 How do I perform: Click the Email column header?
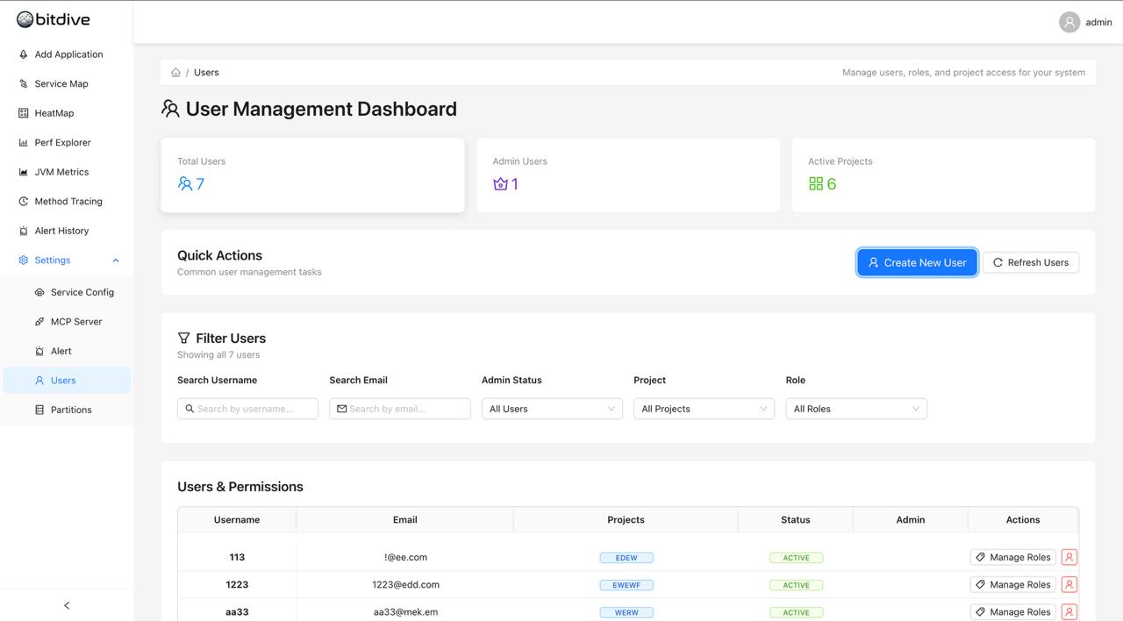(x=405, y=519)
